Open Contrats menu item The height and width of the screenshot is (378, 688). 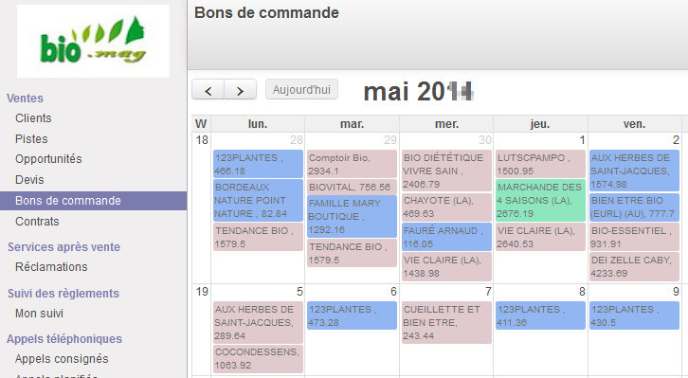(x=37, y=222)
